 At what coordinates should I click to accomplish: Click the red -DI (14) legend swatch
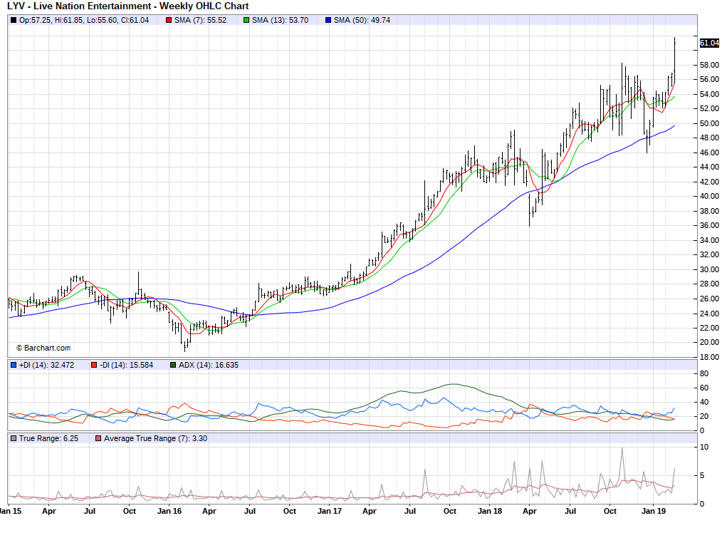[94, 365]
